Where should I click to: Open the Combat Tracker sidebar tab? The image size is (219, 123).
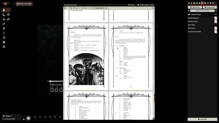coord(192,3)
